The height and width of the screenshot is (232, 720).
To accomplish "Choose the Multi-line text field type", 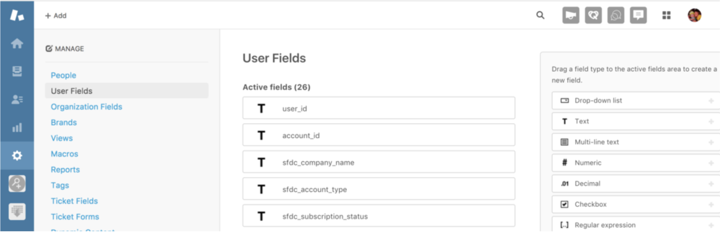I will coord(635,142).
